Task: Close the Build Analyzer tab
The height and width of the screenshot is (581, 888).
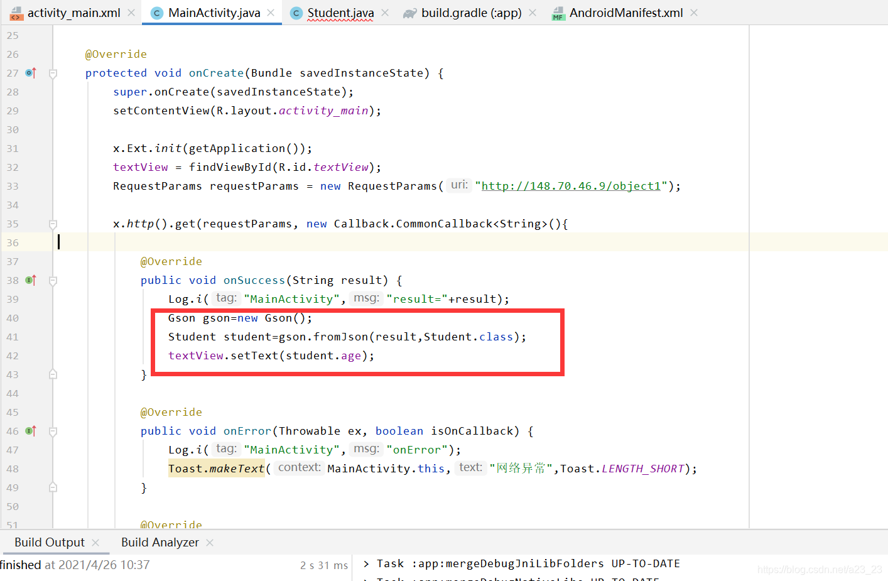Action: point(210,542)
